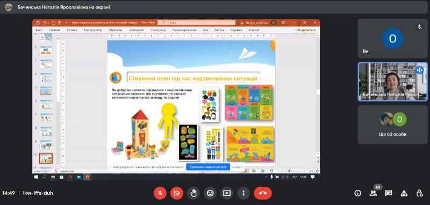The width and height of the screenshot is (430, 205).
Task: Select Наталія's video tile
Action: pyautogui.click(x=392, y=82)
